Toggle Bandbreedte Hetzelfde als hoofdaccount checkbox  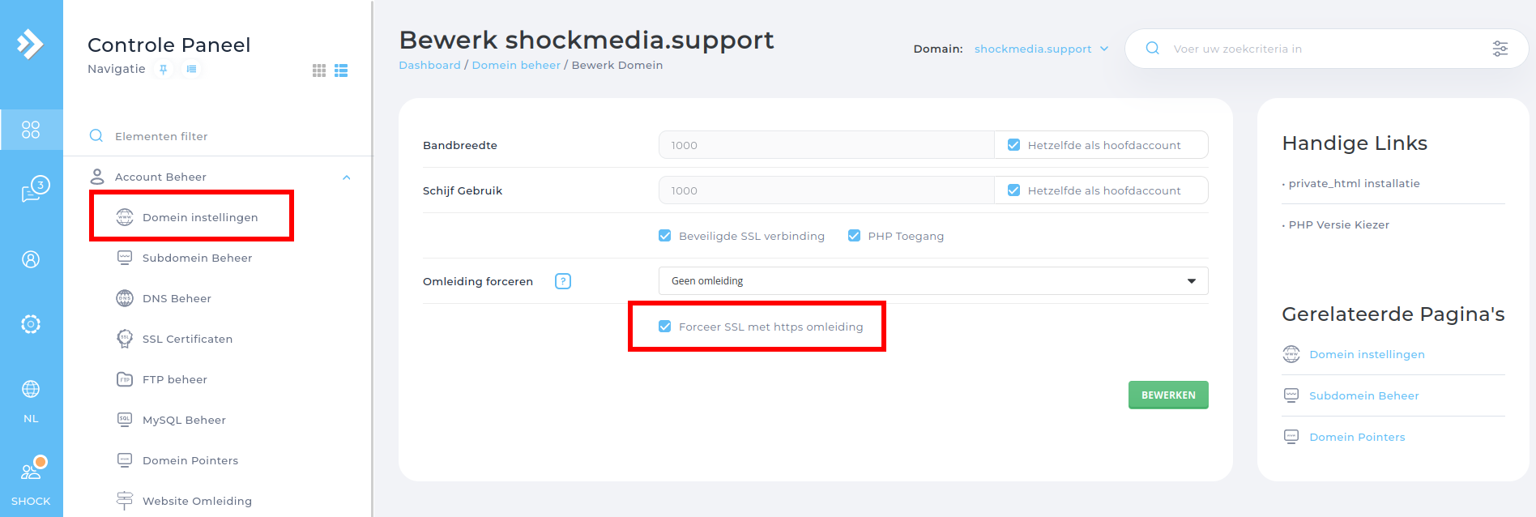click(1013, 145)
